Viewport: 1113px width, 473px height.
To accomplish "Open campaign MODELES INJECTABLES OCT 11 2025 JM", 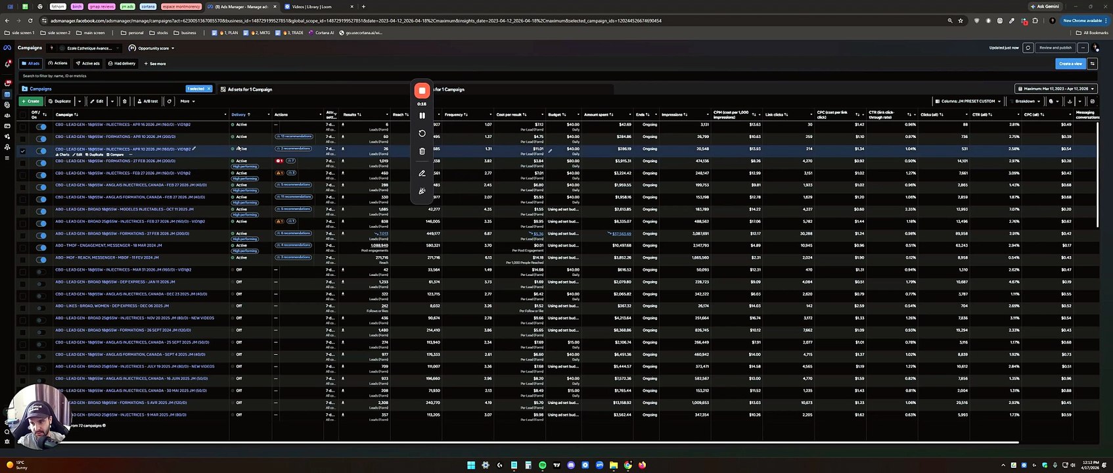I will (124, 209).
